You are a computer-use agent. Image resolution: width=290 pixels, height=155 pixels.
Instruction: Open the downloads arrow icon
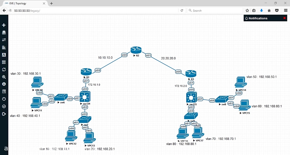pos(261,11)
